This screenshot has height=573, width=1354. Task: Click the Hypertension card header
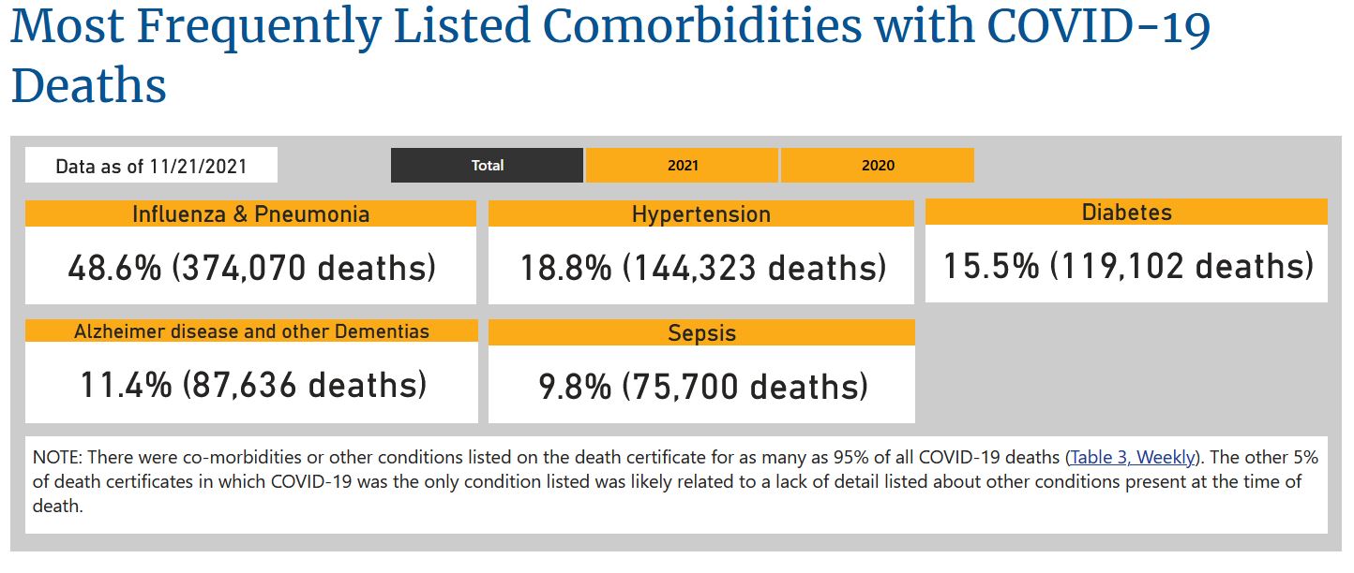pyautogui.click(x=700, y=213)
